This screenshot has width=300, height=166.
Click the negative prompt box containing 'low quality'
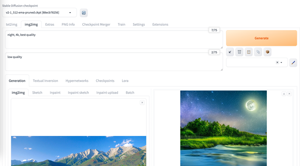(114, 61)
